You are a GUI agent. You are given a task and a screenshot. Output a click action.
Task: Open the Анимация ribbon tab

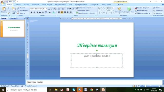[35, 5]
